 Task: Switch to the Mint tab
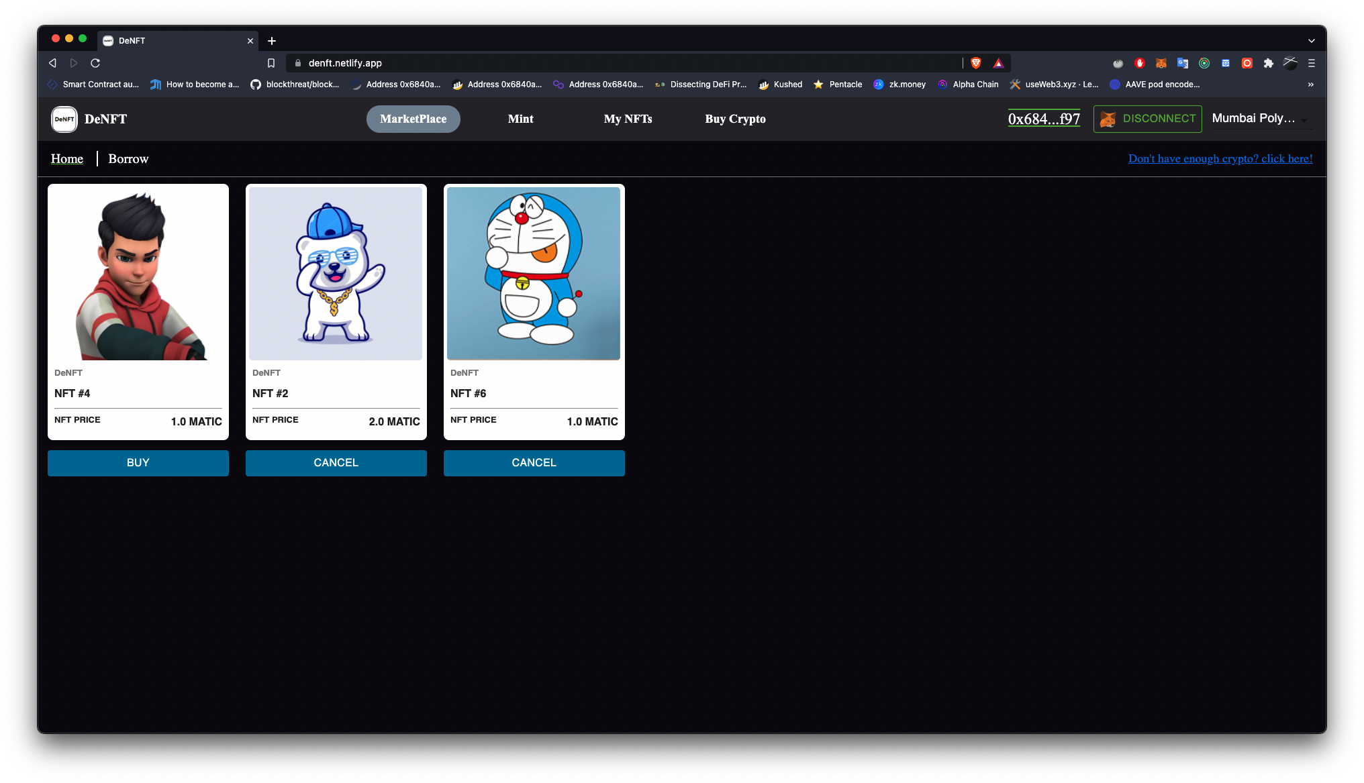[520, 119]
